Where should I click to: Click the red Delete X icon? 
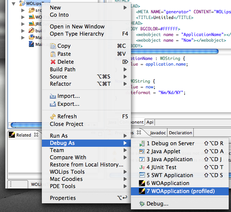pos(53,62)
